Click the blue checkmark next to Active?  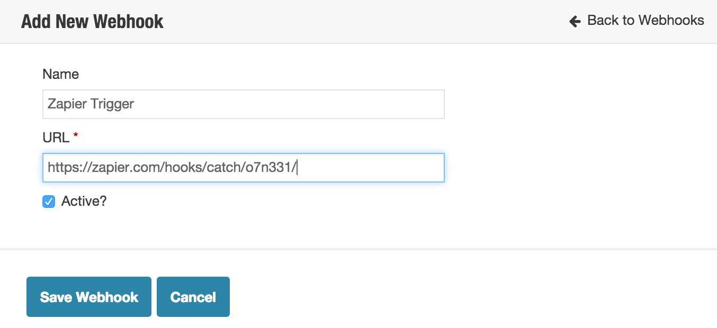[x=49, y=202]
